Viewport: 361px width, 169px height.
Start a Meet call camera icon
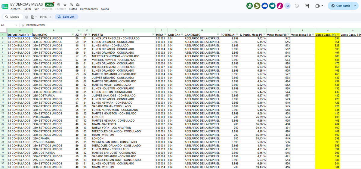317,6
